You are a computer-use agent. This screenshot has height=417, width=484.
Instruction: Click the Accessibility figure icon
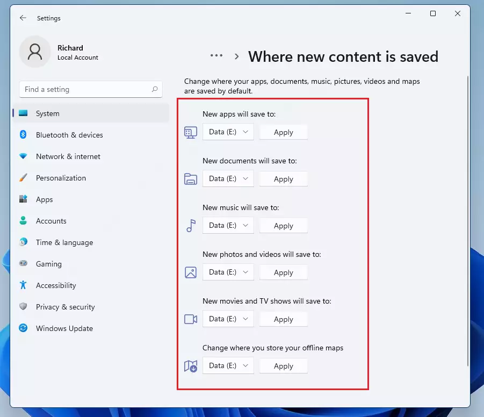[x=23, y=285]
